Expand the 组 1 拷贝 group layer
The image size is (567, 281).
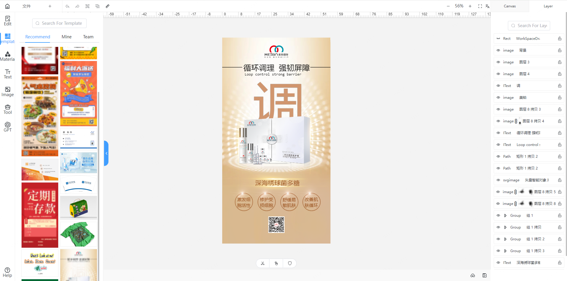pos(505,227)
